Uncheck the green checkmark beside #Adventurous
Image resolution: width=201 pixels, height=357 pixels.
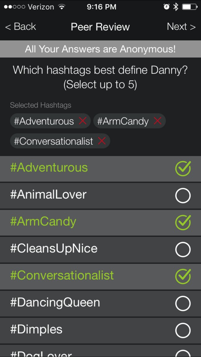pos(183,169)
